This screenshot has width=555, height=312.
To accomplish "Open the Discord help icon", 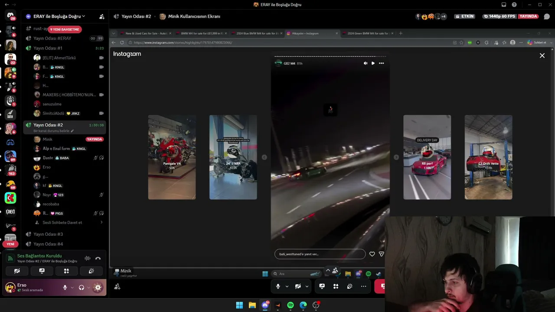I will tap(514, 5).
